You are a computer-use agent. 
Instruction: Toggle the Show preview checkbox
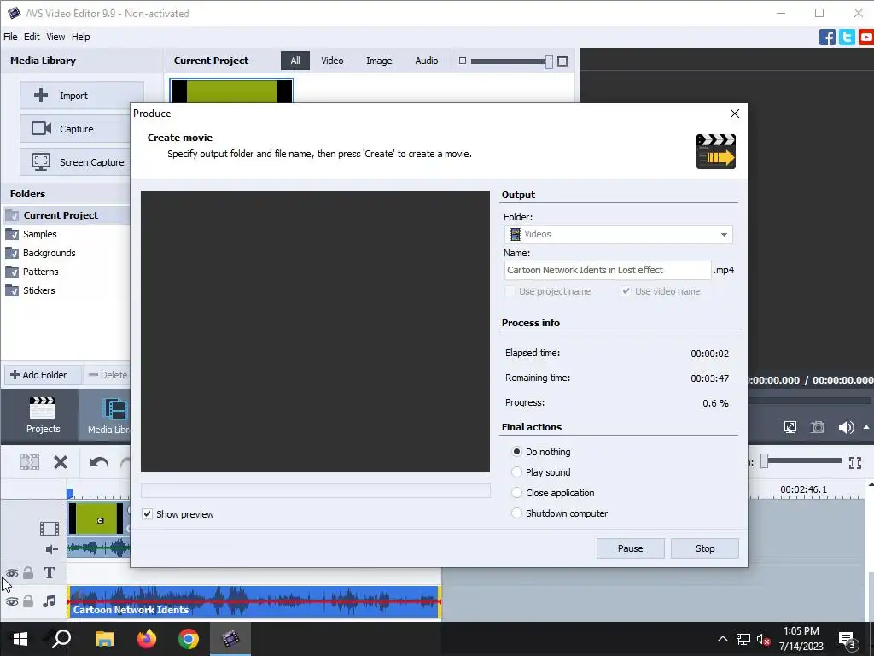click(147, 513)
